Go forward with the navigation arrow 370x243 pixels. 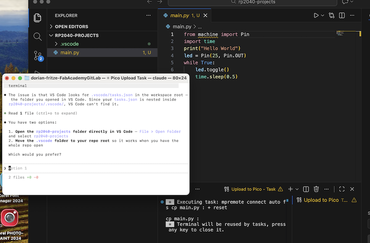160,2
